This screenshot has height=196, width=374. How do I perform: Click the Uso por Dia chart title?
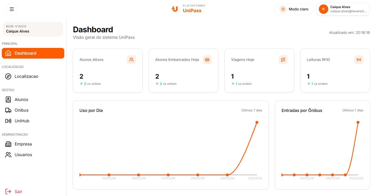pos(91,110)
